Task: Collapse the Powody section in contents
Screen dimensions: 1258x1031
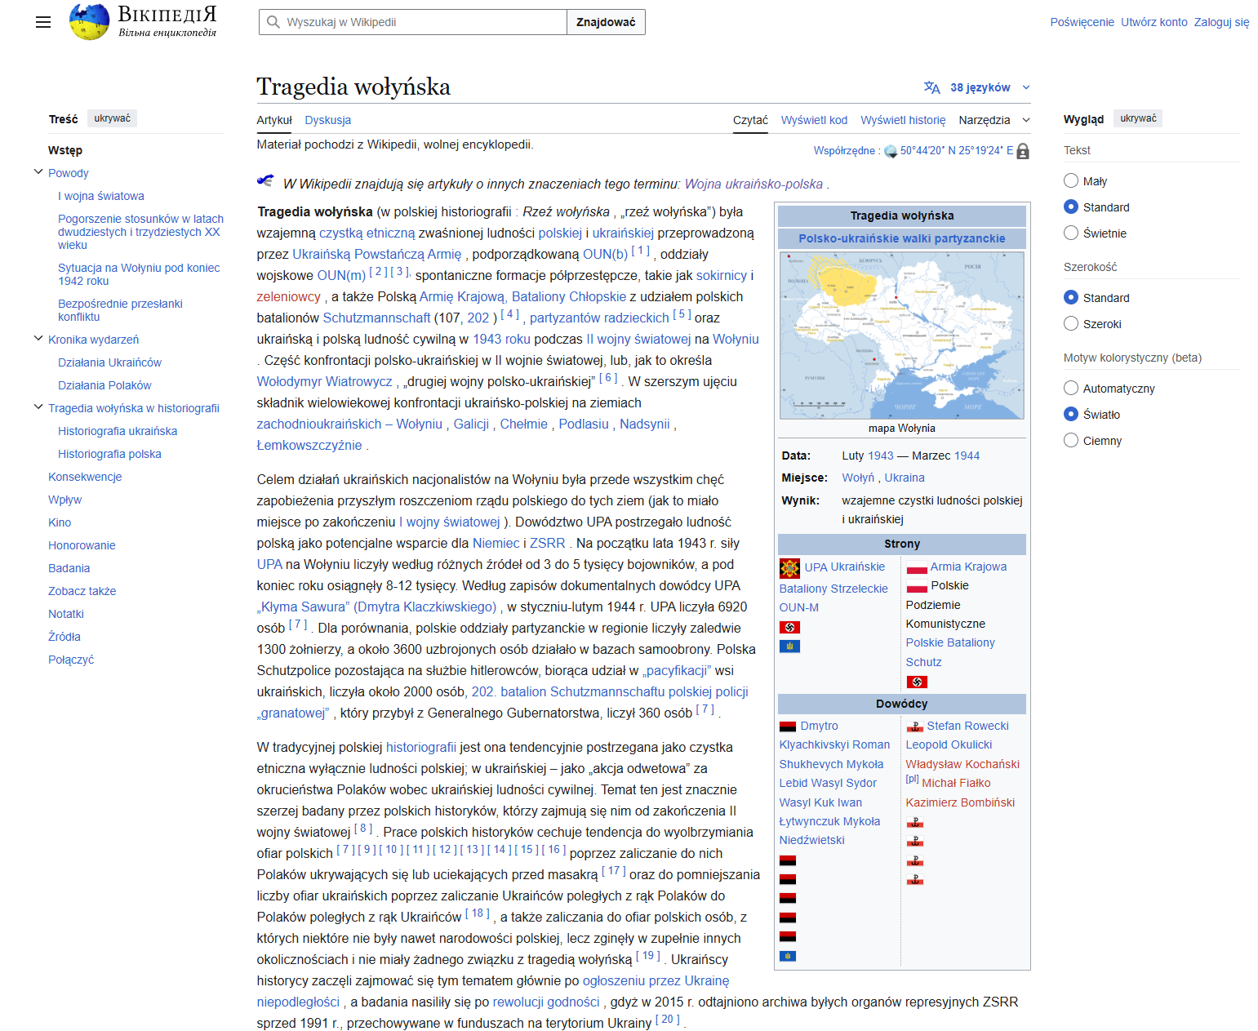Action: click(38, 172)
